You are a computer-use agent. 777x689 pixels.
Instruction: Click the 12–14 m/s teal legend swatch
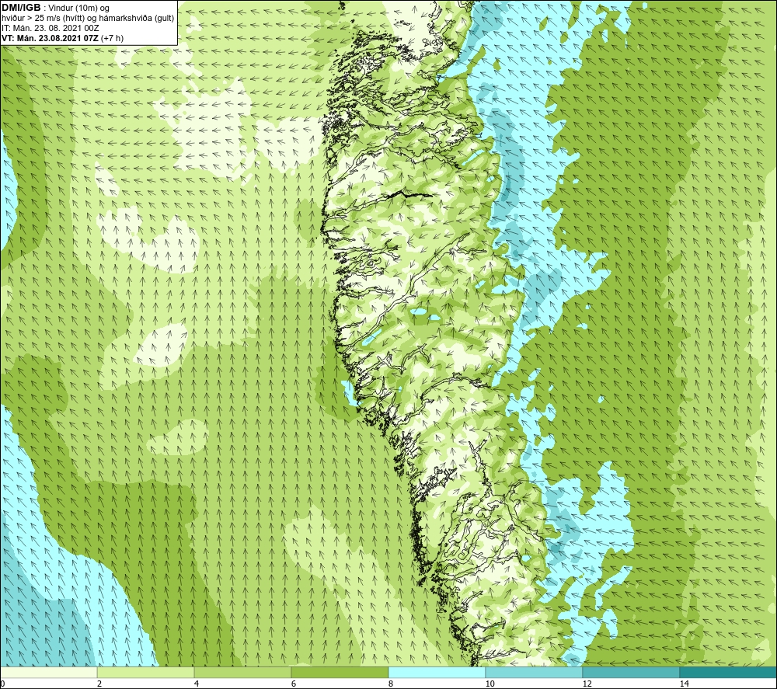(631, 672)
